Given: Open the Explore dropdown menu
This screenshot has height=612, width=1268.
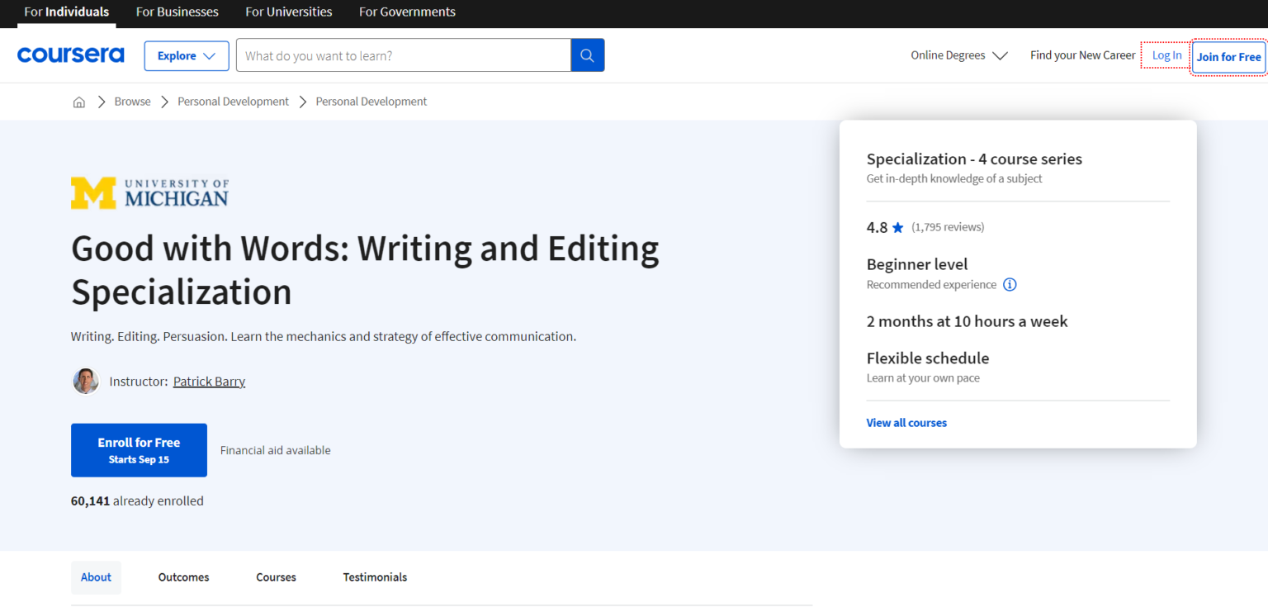Looking at the screenshot, I should click(186, 55).
